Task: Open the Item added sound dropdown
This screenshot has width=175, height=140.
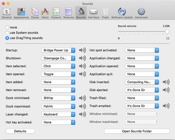Action: [58, 82]
